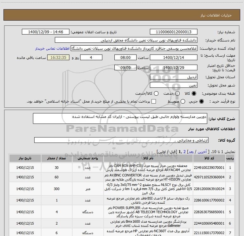
Task: Click item code 2211150017370002
Action: pos(209,233)
